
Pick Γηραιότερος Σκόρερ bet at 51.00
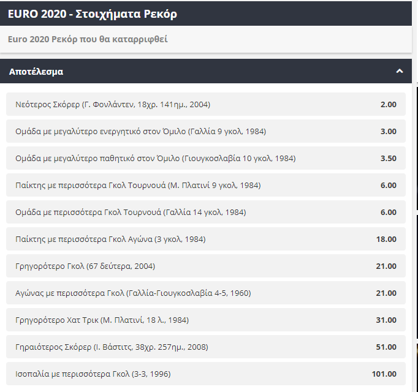point(206,347)
